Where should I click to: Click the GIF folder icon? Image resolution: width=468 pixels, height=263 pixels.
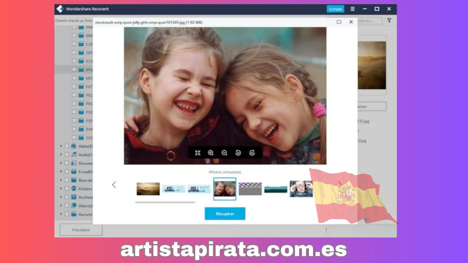[81, 52]
